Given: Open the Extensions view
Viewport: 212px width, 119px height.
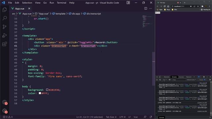Looking at the screenshot, I should pos(4,44).
